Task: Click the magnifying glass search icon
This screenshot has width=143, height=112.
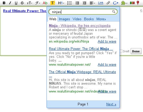Action: click(x=114, y=12)
